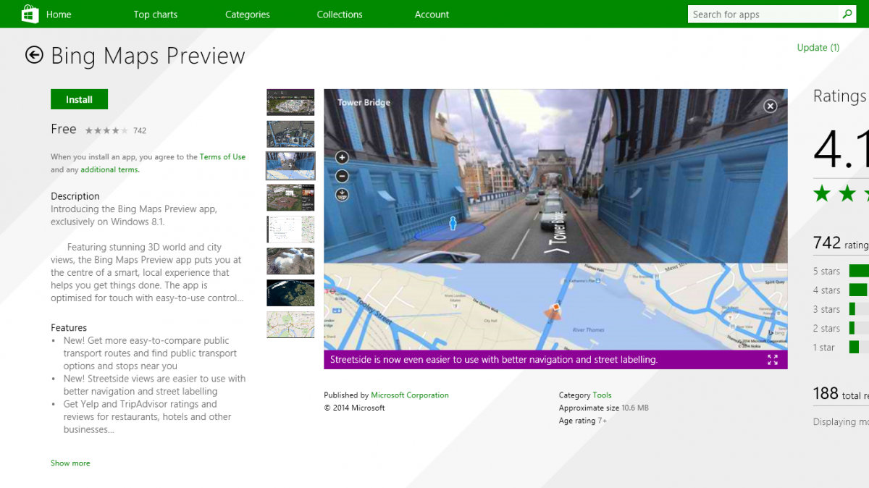Click the 742 ratings count under the score
869x488 pixels.
[x=841, y=243]
